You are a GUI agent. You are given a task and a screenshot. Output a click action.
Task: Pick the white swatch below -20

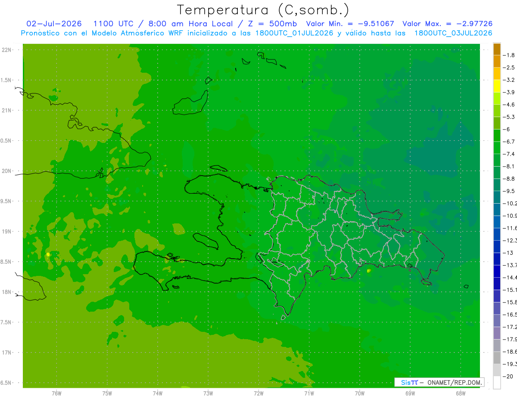coord(497,383)
